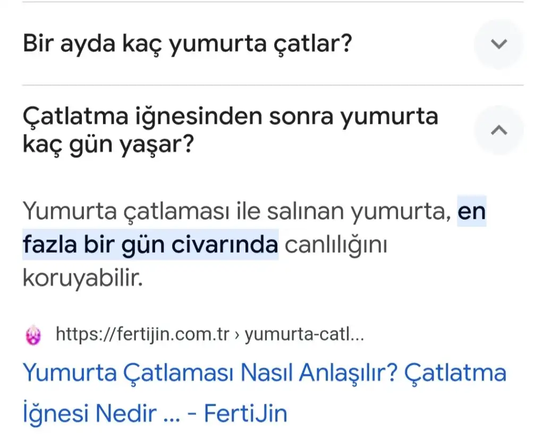Click the highlighted phrase "fazla bir gün civarında"
The width and height of the screenshot is (544, 438).
pos(150,245)
